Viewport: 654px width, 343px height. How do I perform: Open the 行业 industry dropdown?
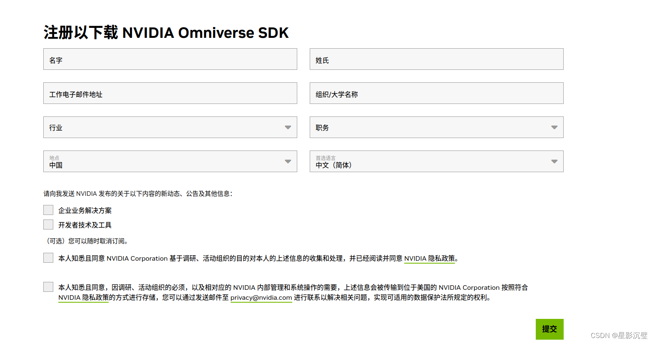click(170, 127)
